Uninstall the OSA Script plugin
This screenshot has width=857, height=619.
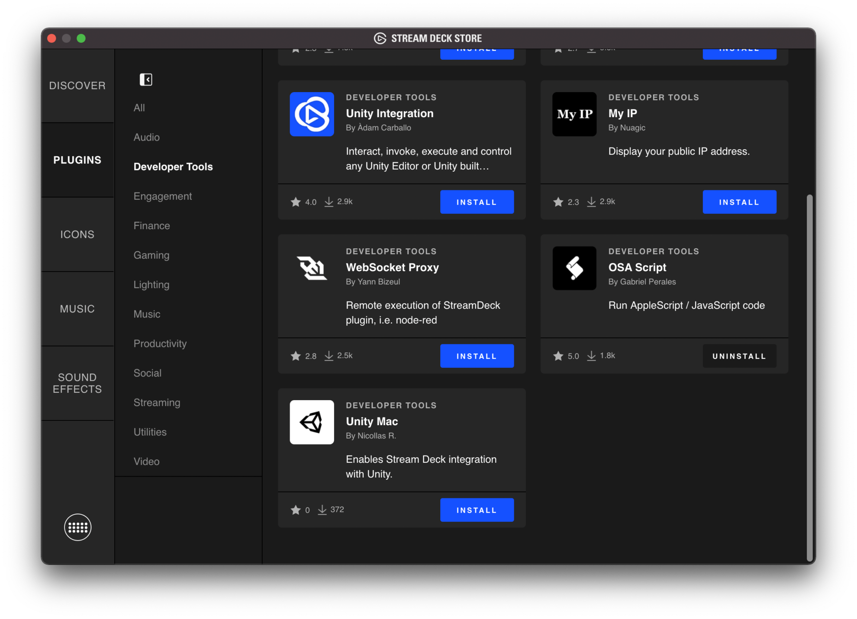(739, 356)
